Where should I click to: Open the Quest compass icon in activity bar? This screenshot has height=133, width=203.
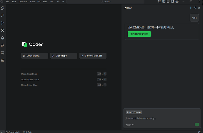[3, 30]
